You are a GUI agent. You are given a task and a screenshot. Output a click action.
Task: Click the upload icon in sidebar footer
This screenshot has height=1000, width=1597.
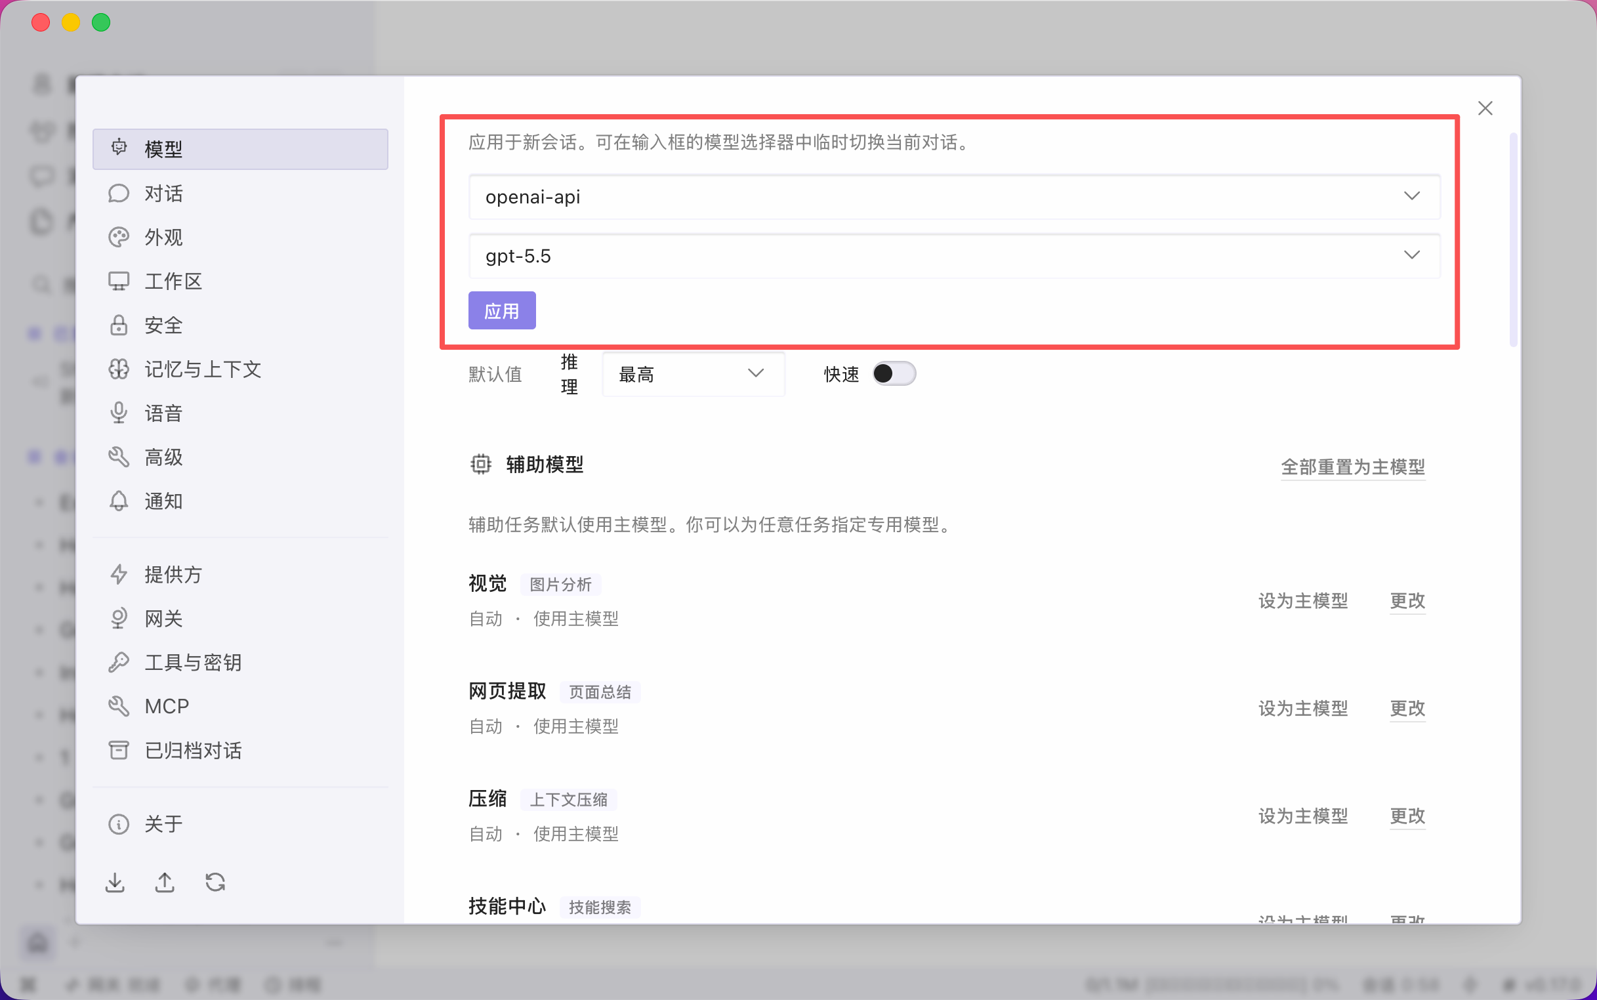tap(165, 883)
